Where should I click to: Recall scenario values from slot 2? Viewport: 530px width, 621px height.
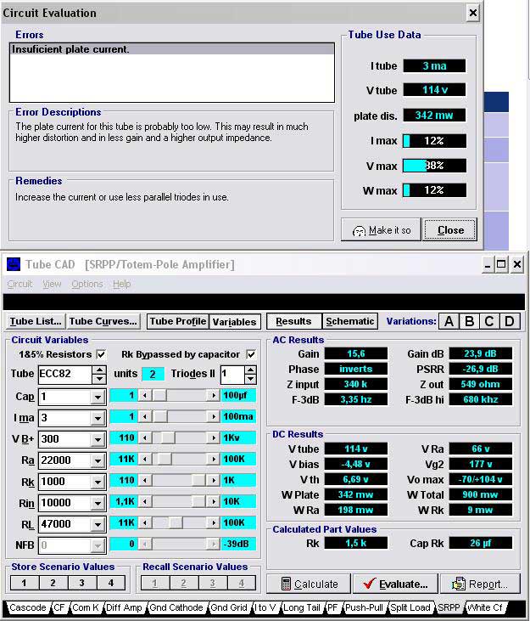(x=184, y=583)
